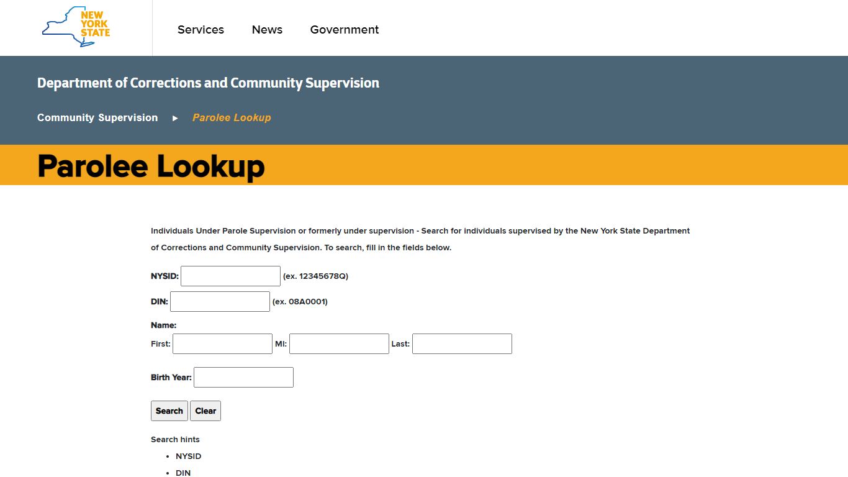Viewport: 848px width, 477px height.
Task: Open Department of Corrections and Community Supervision link
Action: click(208, 83)
